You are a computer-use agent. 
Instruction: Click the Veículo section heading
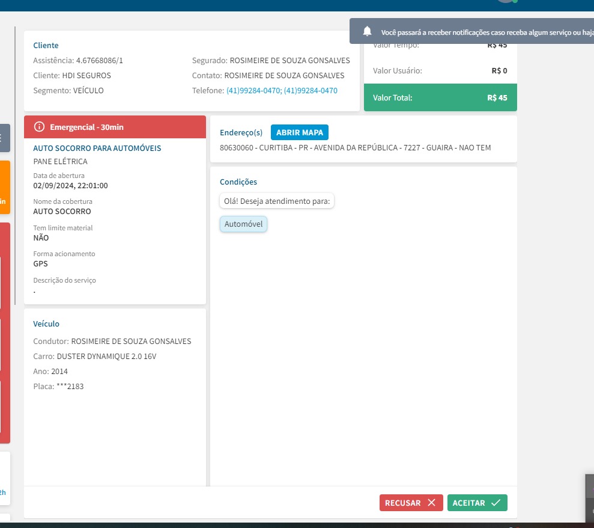click(46, 324)
